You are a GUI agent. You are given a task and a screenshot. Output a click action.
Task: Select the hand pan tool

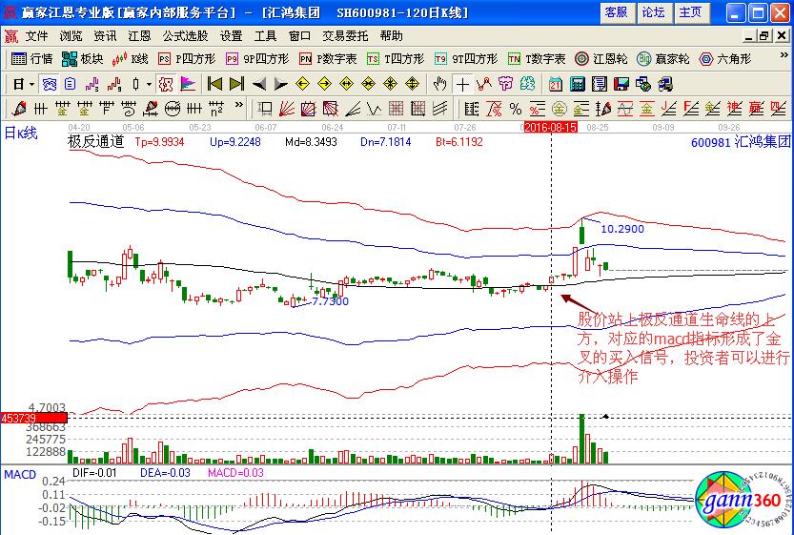(439, 83)
